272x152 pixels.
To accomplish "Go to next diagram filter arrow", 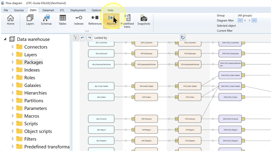I will [x=250, y=20].
